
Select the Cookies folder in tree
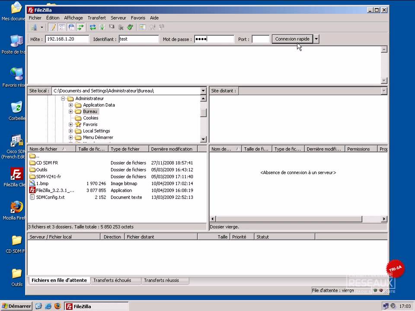(x=90, y=118)
